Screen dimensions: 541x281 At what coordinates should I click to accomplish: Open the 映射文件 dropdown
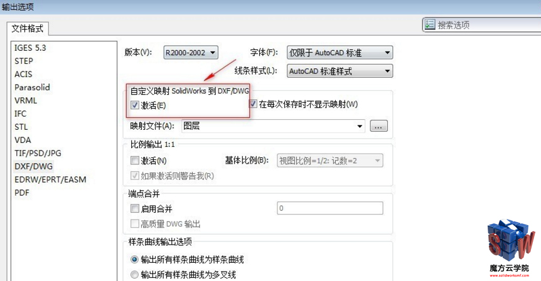point(273,126)
